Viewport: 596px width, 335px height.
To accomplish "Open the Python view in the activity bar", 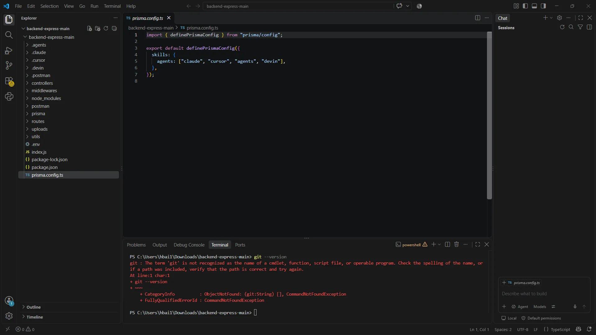I will click(x=9, y=97).
